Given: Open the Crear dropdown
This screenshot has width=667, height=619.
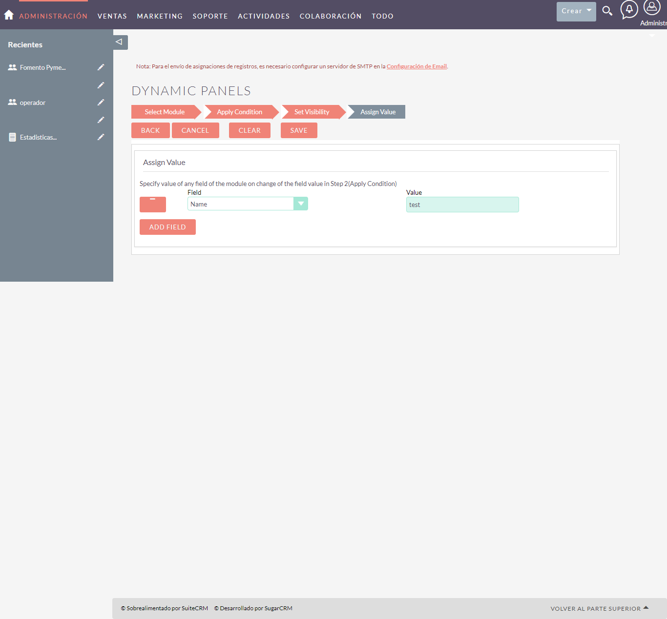Looking at the screenshot, I should pyautogui.click(x=576, y=11).
